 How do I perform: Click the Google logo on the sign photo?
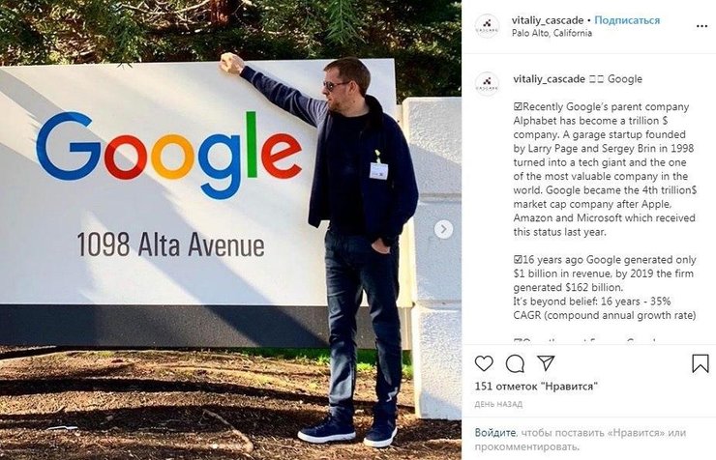[169, 153]
